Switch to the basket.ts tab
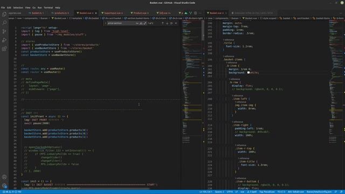This screenshot has width=345, height=194. (x=37, y=13)
